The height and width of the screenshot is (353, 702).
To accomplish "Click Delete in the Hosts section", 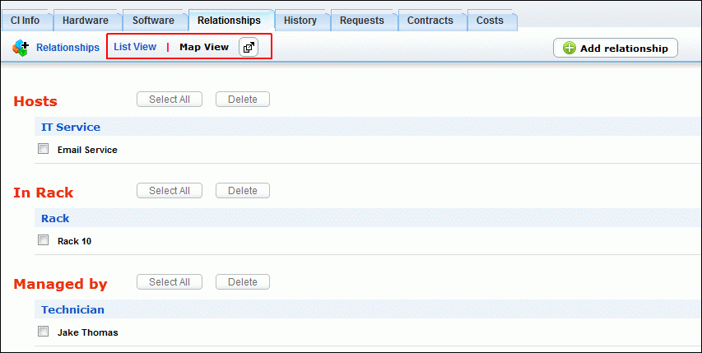I will point(243,100).
